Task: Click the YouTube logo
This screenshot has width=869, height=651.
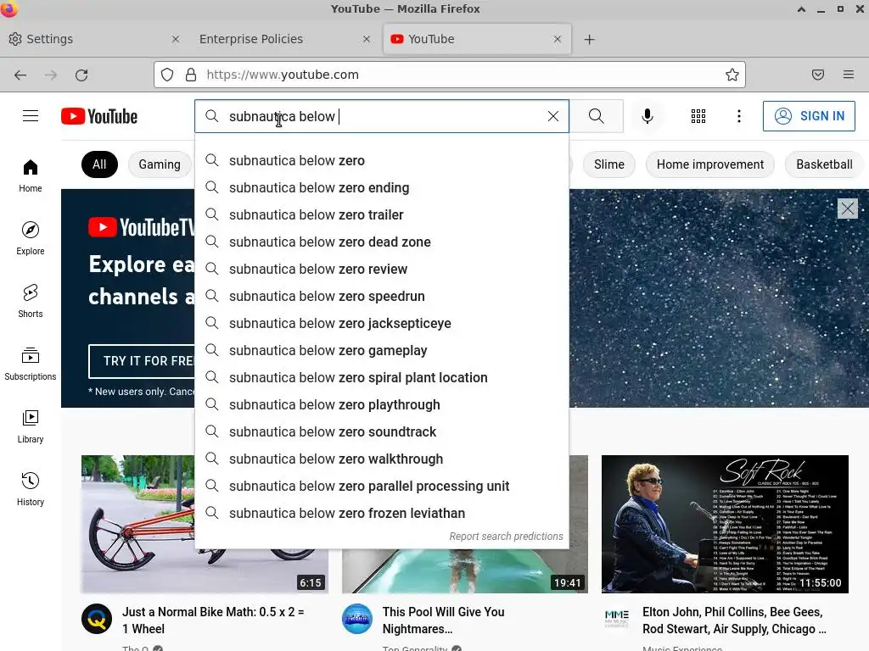Action: [x=99, y=116]
